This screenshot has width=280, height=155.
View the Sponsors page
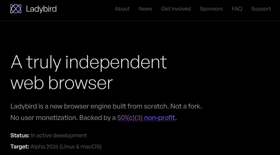pos(211,9)
